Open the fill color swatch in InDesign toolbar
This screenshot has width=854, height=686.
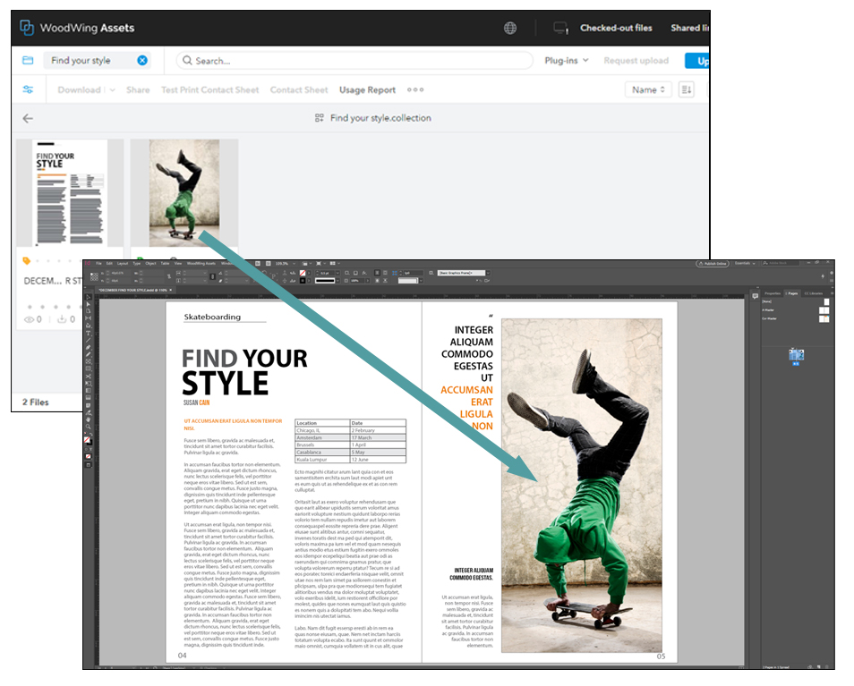point(86,437)
